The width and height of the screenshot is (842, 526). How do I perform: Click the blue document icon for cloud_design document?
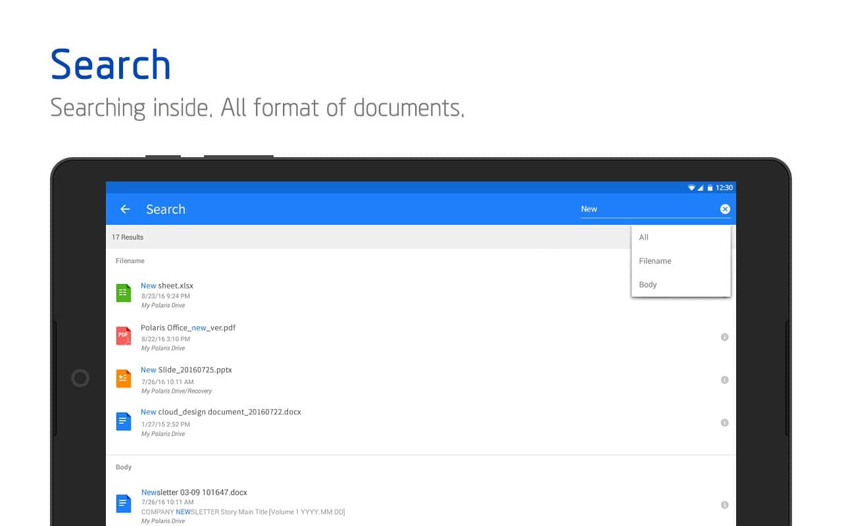124,421
